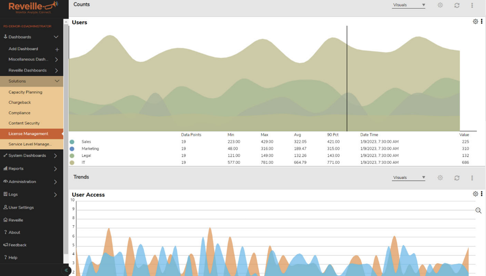This screenshot has height=276, width=486.
Task: Open the User Settings link
Action: click(21, 208)
